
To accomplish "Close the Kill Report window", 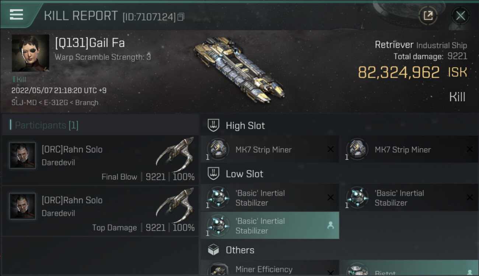I will tap(460, 15).
